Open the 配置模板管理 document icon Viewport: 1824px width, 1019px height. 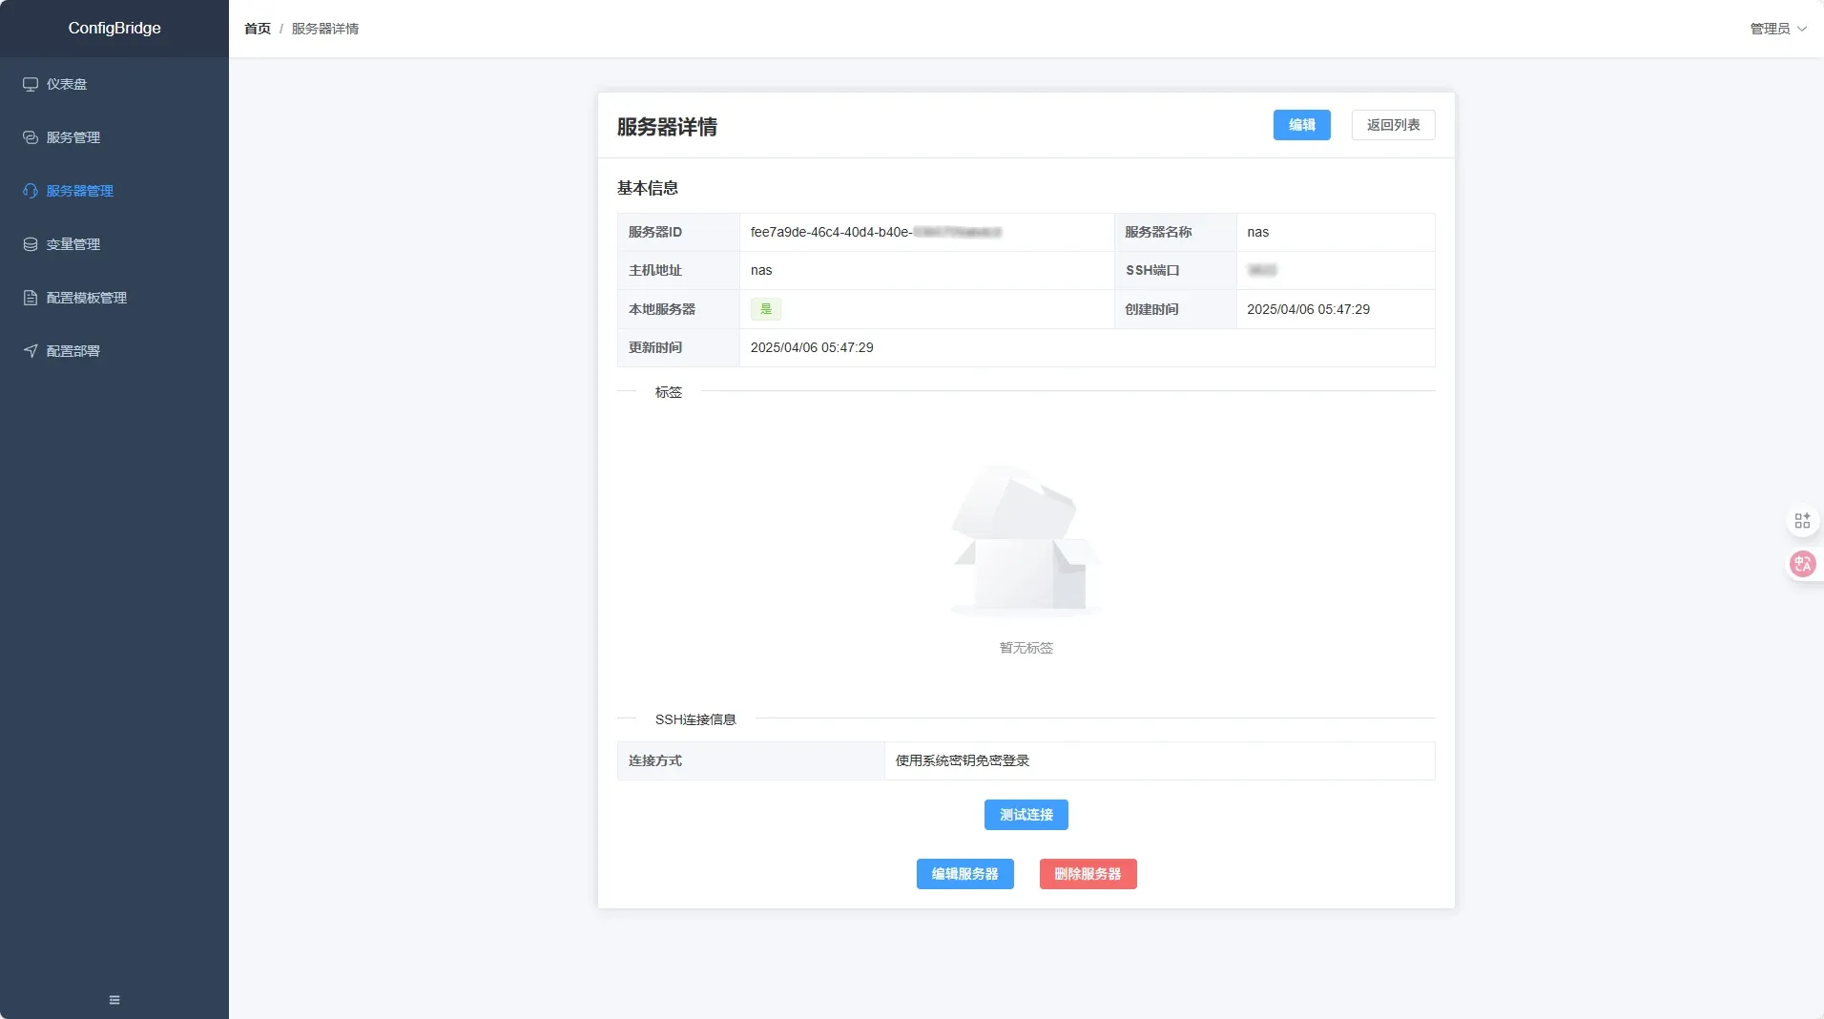pyautogui.click(x=30, y=298)
